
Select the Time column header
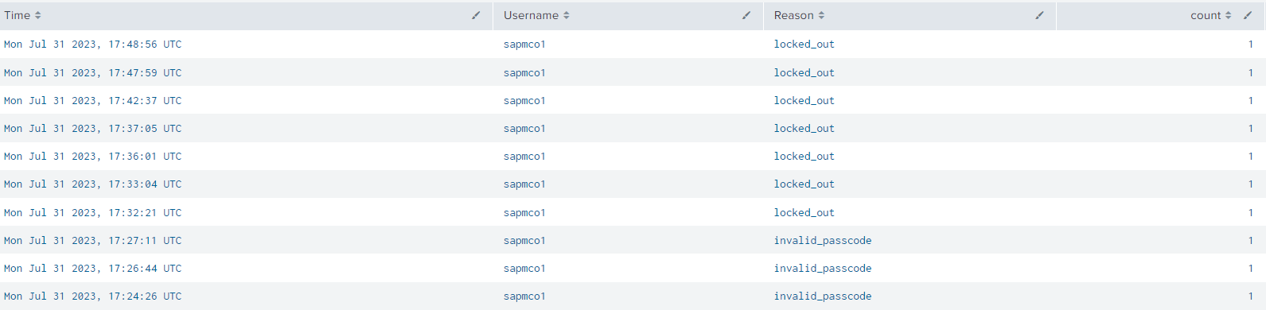18,15
